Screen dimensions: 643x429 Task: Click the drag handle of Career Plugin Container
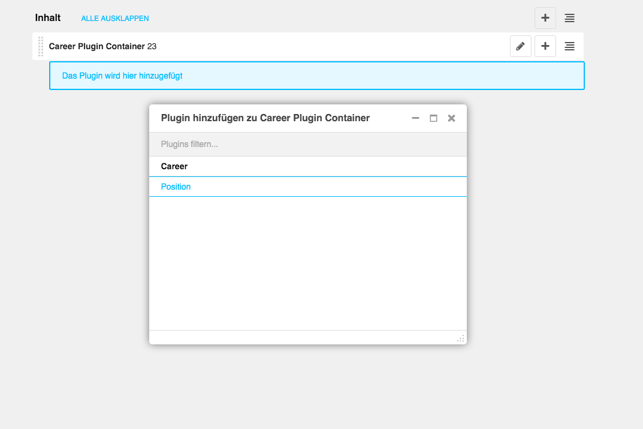pyautogui.click(x=40, y=46)
